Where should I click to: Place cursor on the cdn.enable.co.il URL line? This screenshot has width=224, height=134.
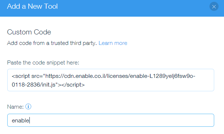click(x=103, y=76)
